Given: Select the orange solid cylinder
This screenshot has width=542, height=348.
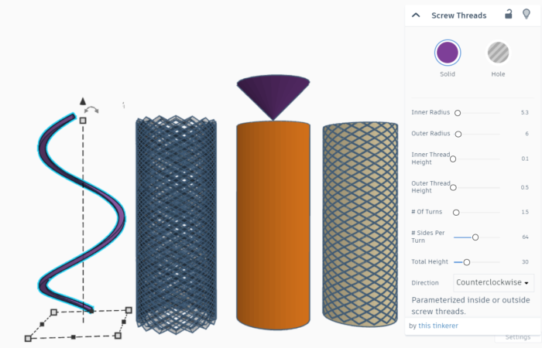Looking at the screenshot, I should click(x=273, y=224).
